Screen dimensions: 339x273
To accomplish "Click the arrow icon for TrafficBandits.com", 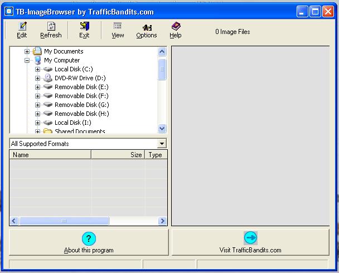I will (250, 238).
